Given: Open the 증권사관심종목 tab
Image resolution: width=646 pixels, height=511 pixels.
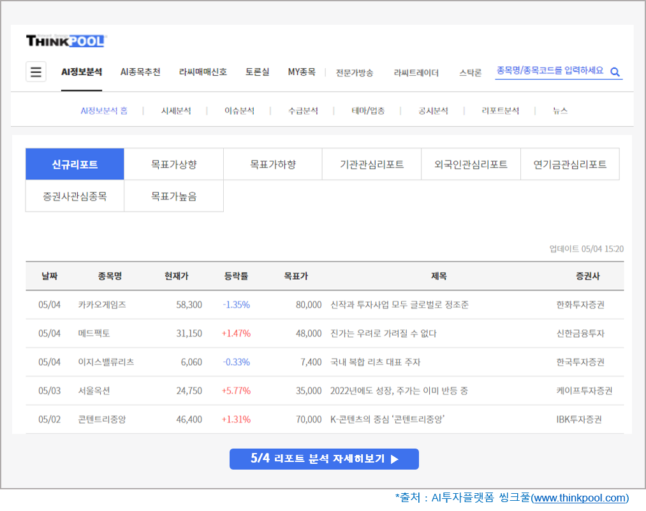Looking at the screenshot, I should click(x=74, y=195).
